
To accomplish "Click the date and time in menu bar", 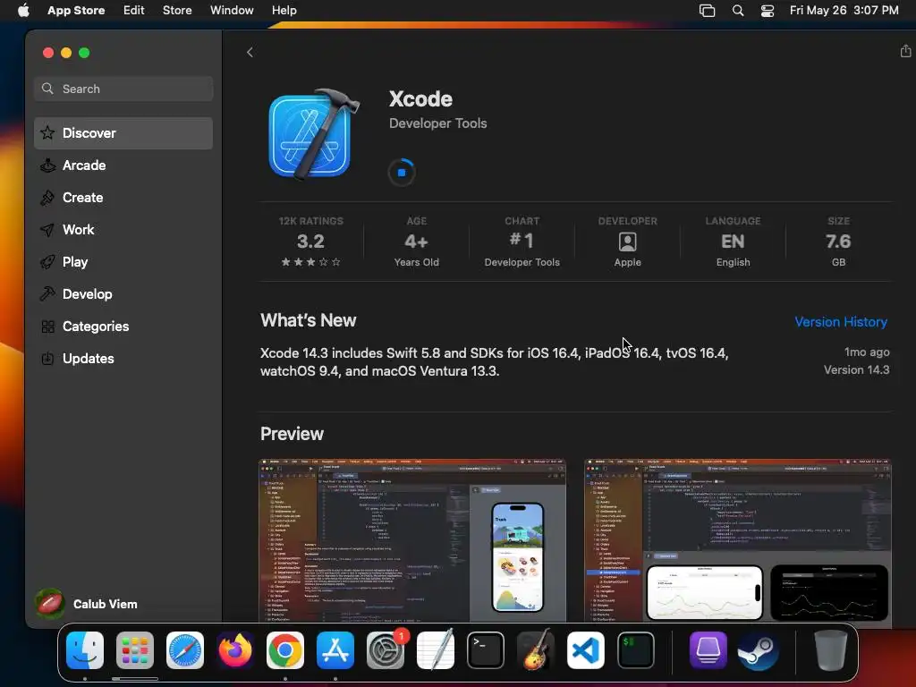I will click(x=844, y=11).
